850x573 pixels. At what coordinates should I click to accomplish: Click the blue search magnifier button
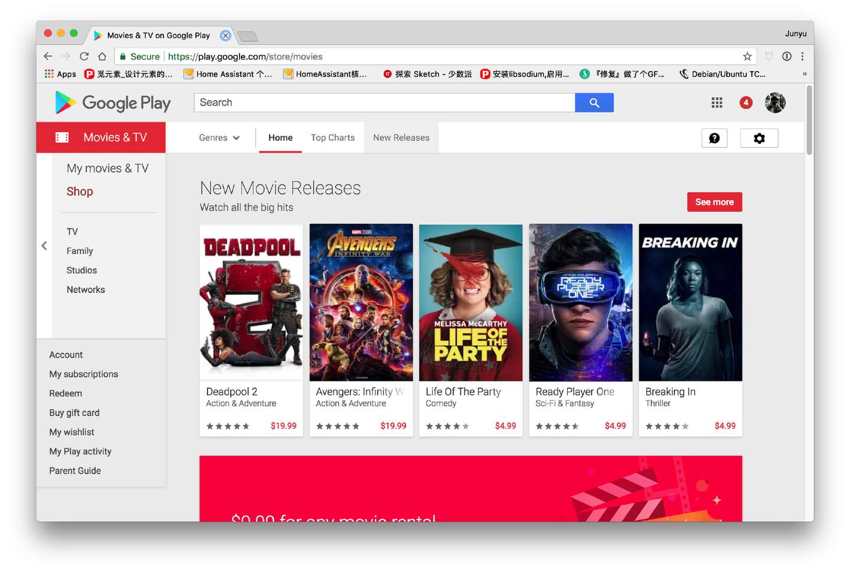(x=594, y=103)
